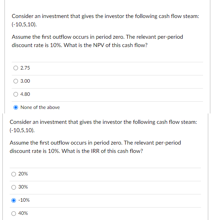Choose the 3.00 radio option
The width and height of the screenshot is (220, 220).
click(x=16, y=81)
